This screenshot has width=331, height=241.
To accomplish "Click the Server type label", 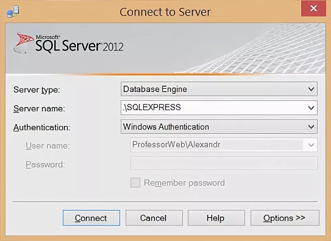I will point(37,90).
